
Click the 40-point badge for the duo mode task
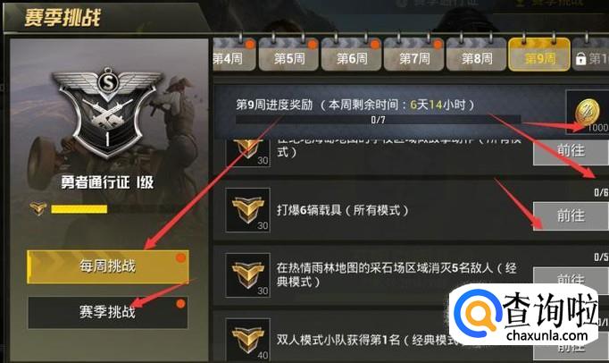[247, 340]
